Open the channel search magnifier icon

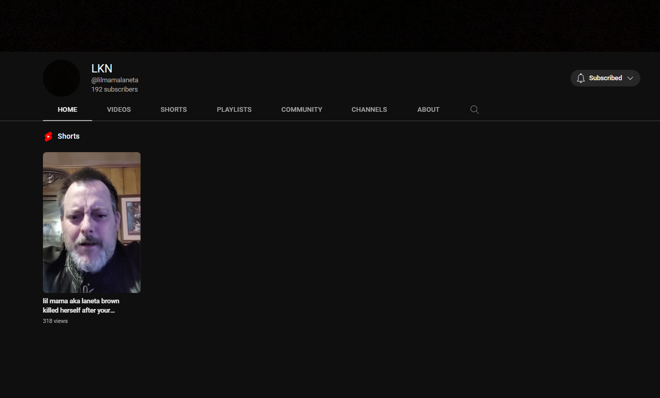tap(474, 110)
